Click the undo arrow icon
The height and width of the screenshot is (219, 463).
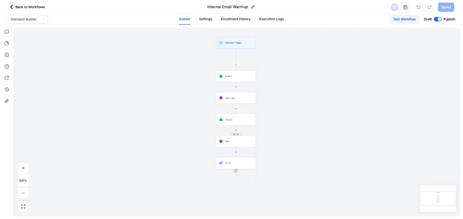[418, 7]
